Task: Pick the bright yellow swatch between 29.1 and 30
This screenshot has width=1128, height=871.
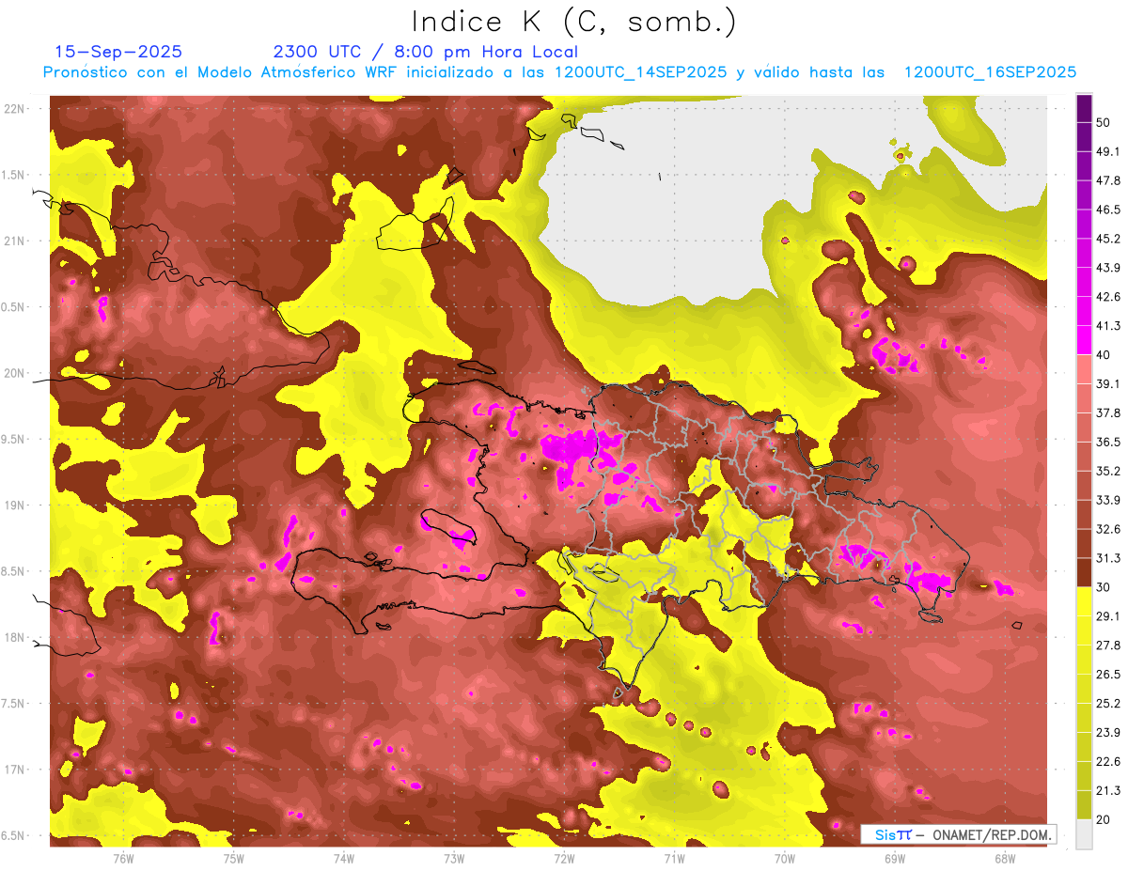Action: [1084, 601]
